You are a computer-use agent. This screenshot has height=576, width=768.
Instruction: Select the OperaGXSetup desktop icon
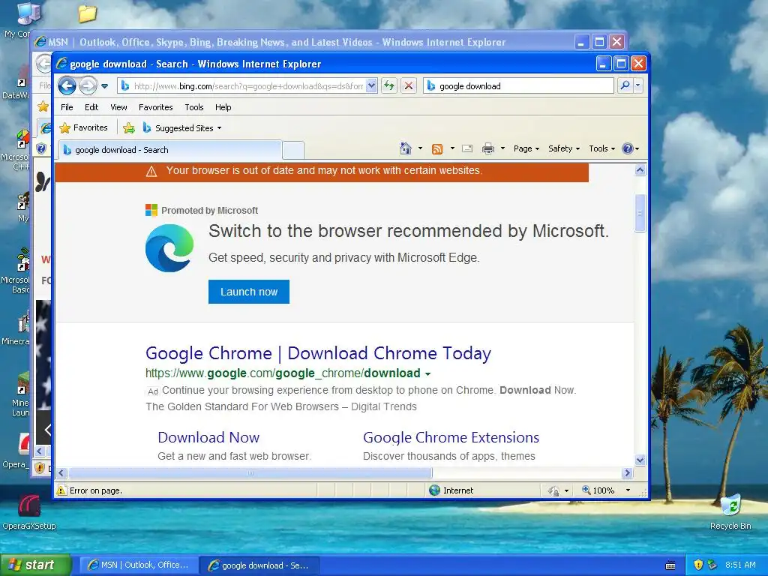point(29,511)
